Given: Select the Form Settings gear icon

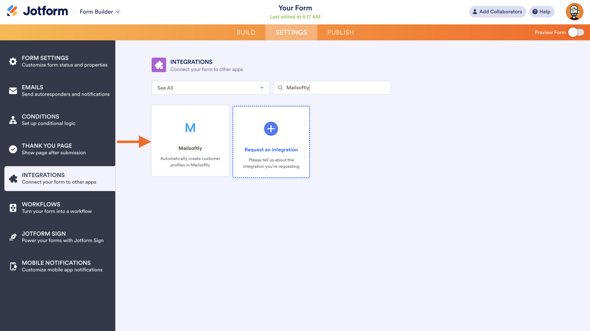Looking at the screenshot, I should (x=13, y=61).
